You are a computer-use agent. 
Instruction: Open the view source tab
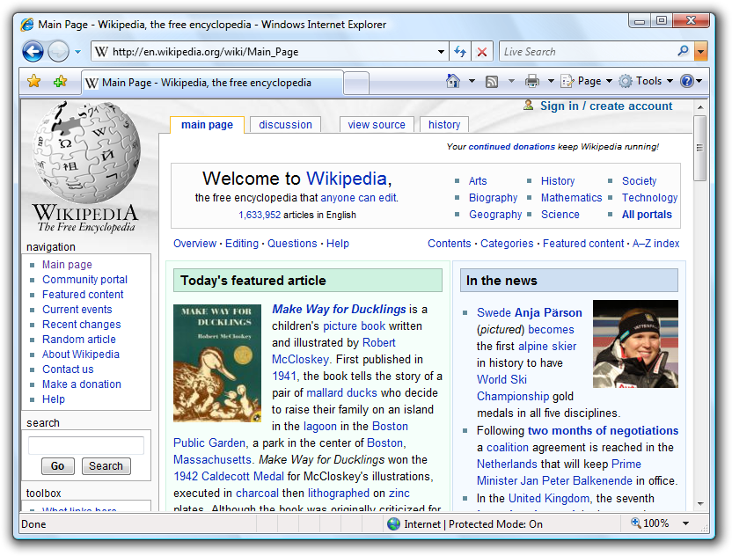pyautogui.click(x=377, y=125)
